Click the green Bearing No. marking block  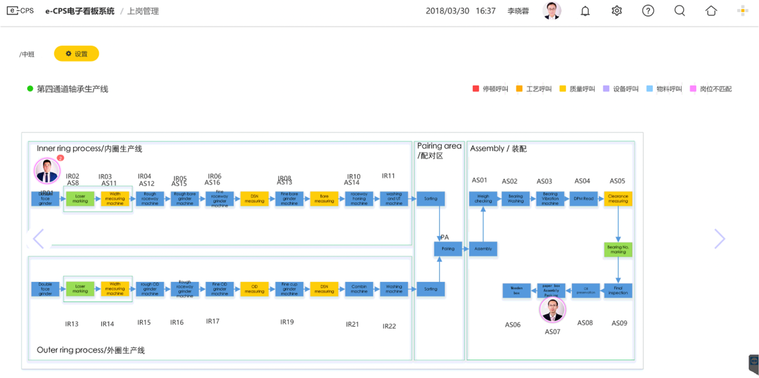[x=618, y=249]
